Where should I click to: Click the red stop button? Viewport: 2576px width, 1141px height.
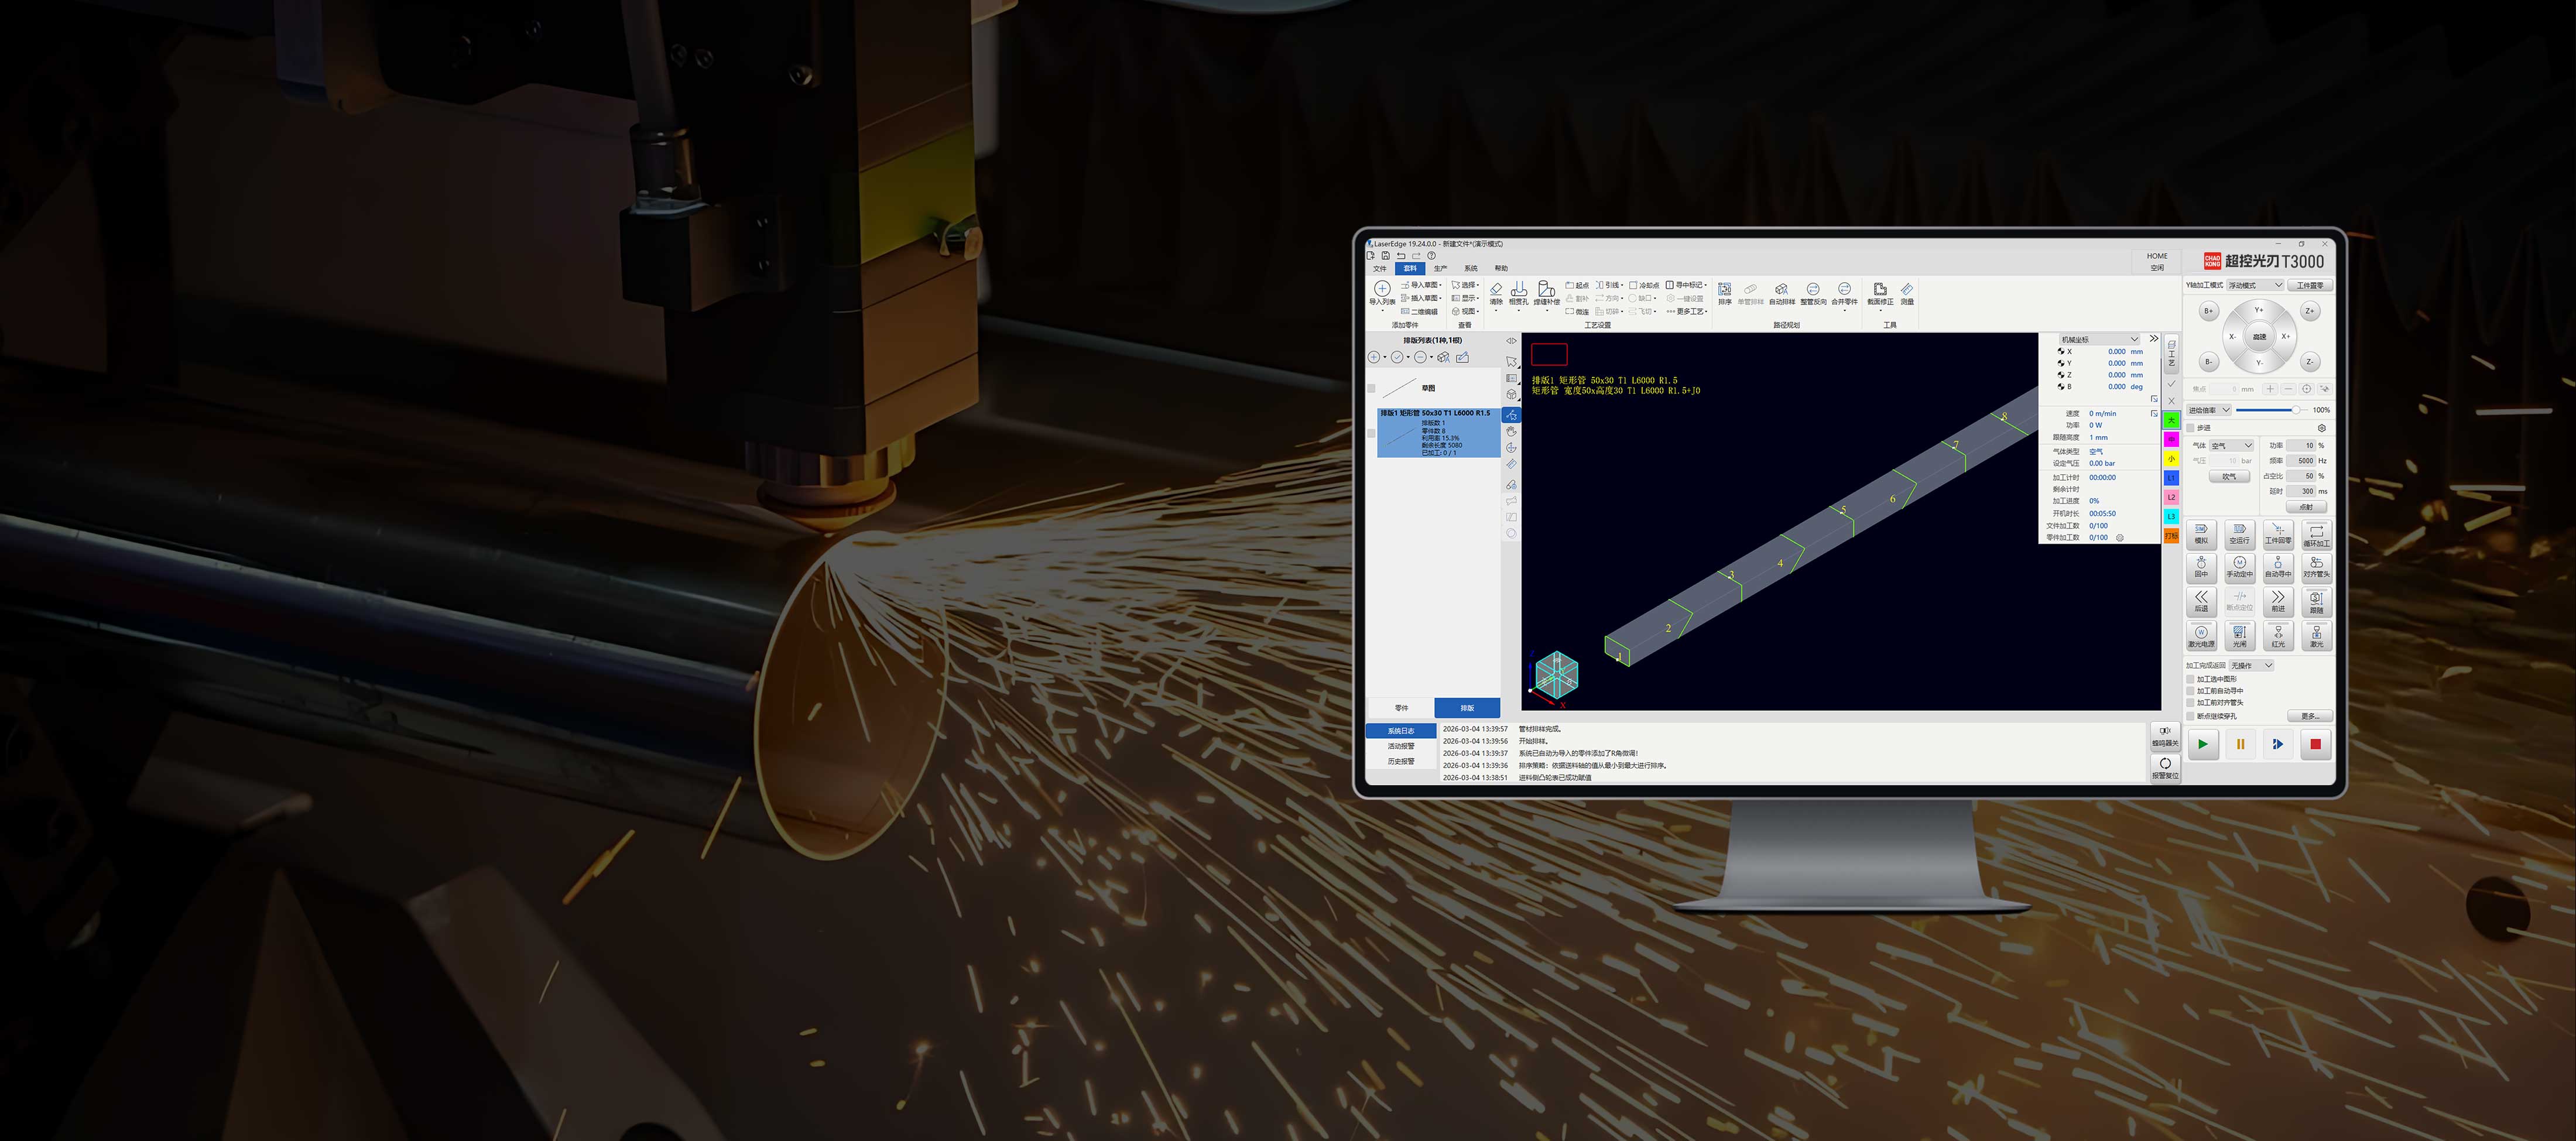pyautogui.click(x=2315, y=744)
